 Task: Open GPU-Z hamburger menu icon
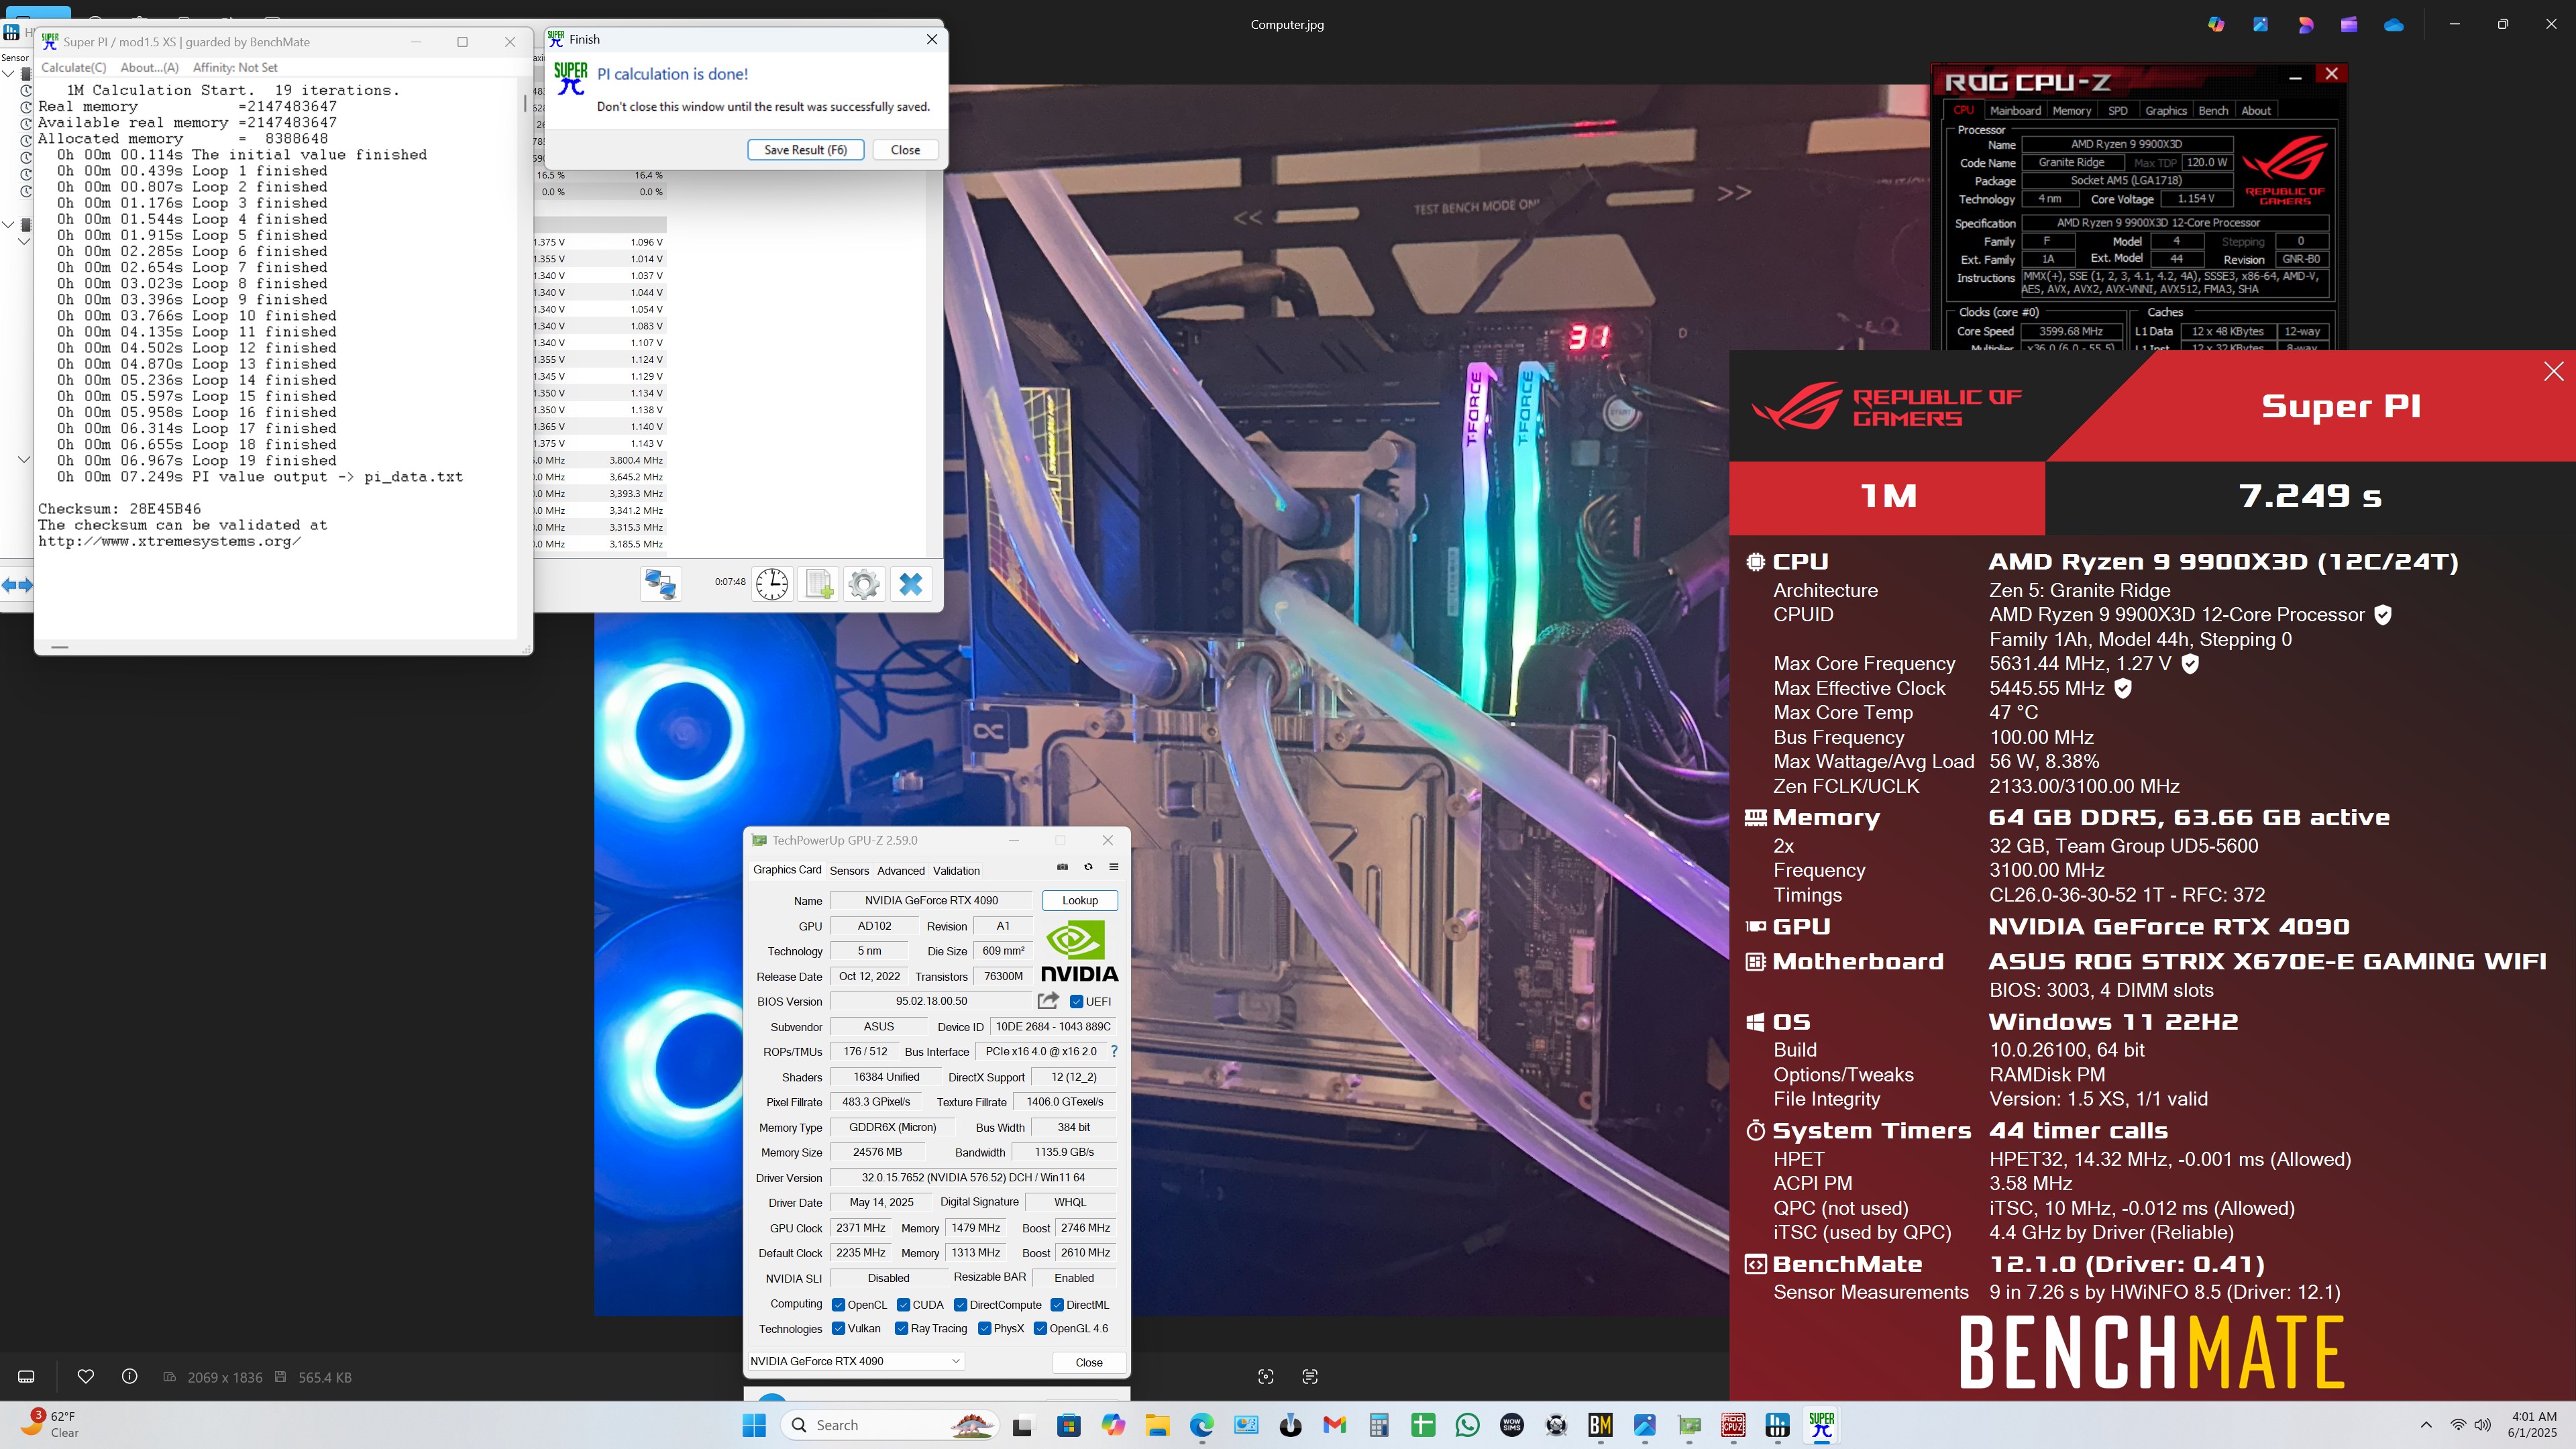point(1113,867)
